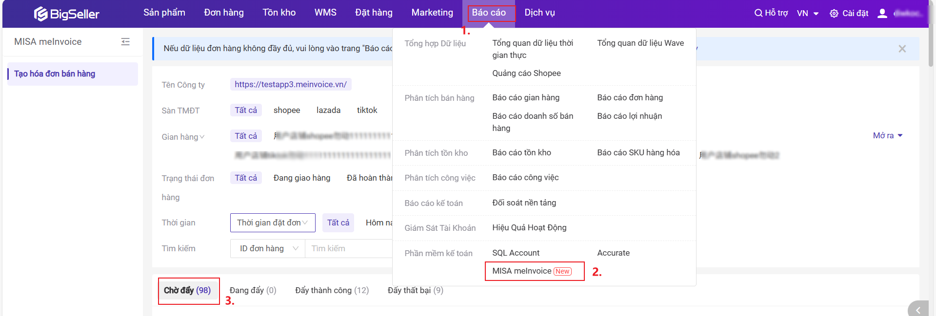Open Báo cáo lợi nhuận report
This screenshot has width=936, height=316.
pyautogui.click(x=629, y=116)
